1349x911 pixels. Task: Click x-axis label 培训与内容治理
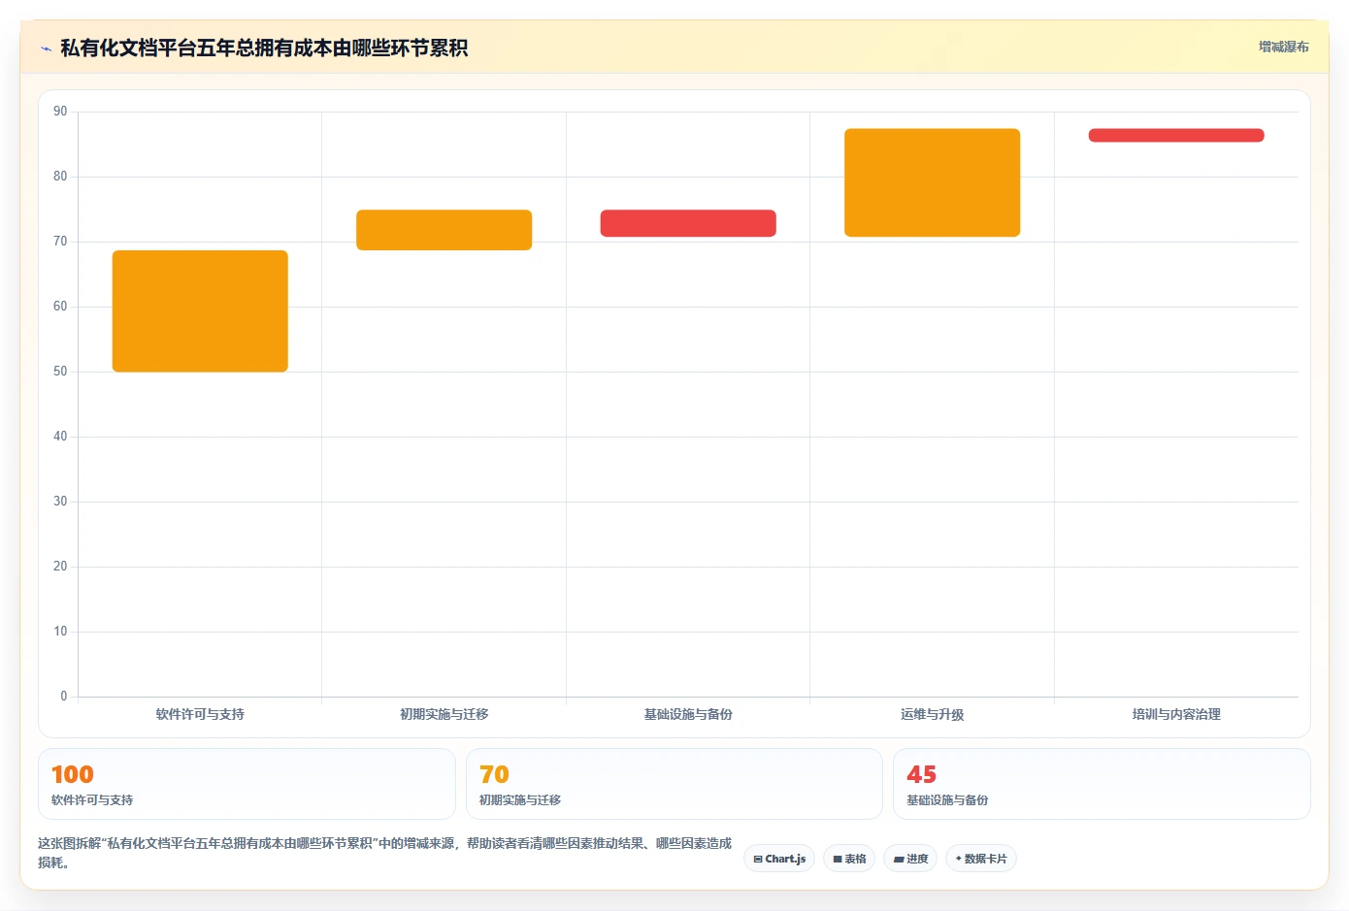tap(1176, 714)
